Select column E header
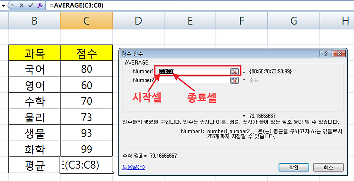This screenshot has height=181, width=354. [190, 21]
